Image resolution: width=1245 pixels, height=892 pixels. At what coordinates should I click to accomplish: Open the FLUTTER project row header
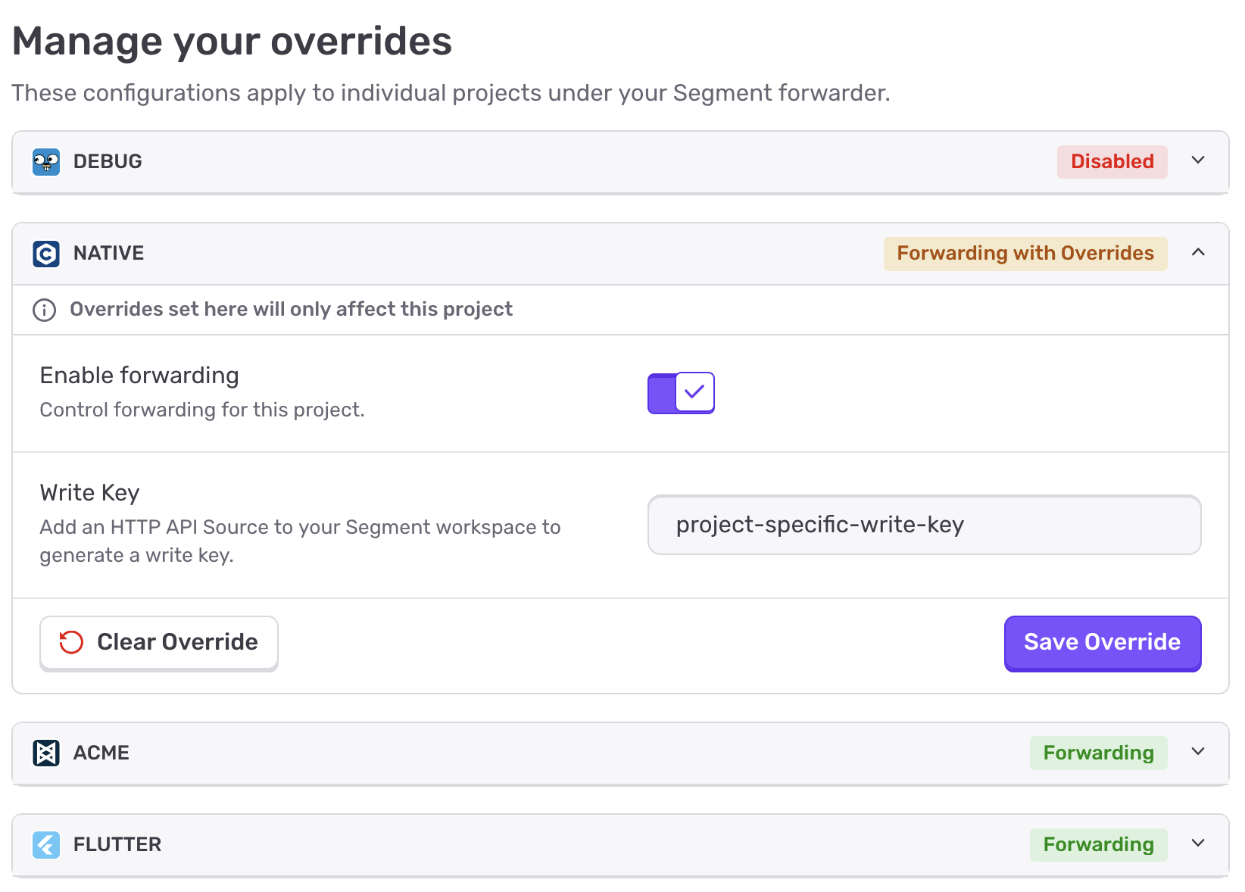(x=530, y=844)
